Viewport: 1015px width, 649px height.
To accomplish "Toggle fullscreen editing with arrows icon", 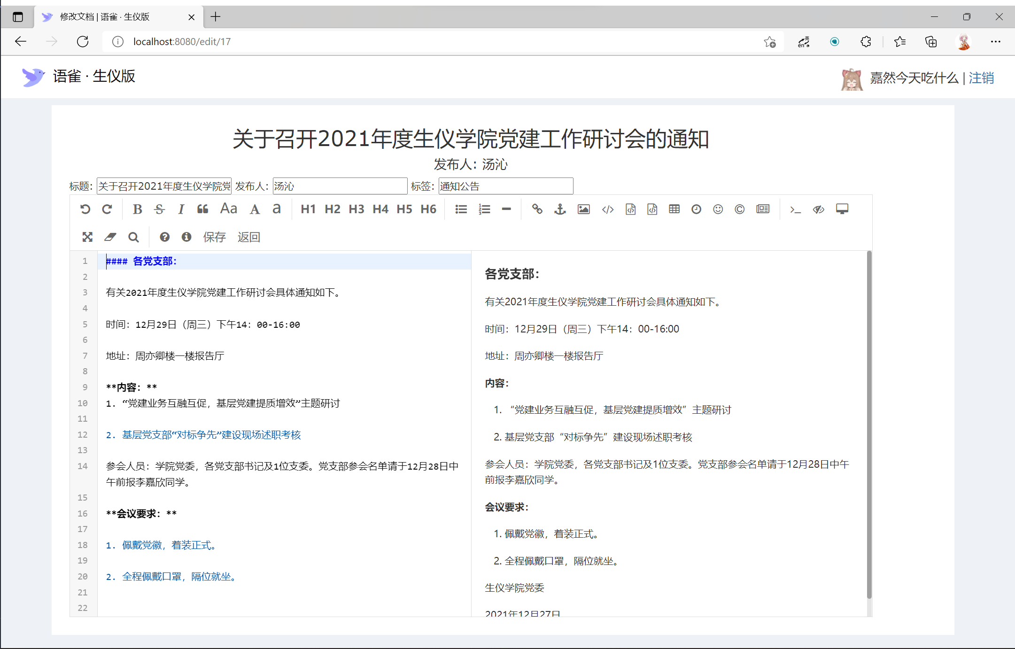I will [87, 237].
